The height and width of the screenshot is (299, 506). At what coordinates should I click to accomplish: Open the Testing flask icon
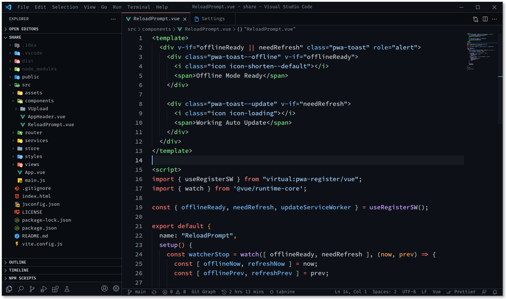pos(67,289)
